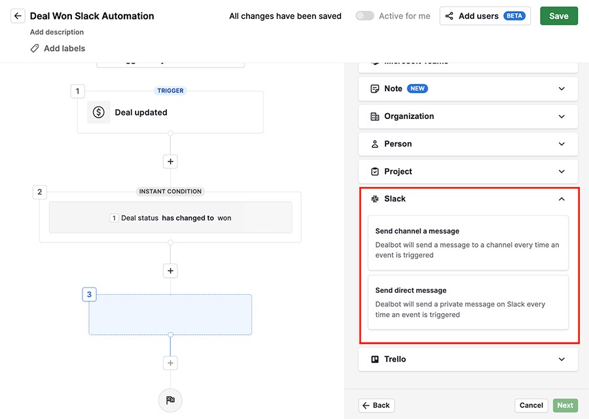Click the Trello logo icon
589x419 pixels.
point(374,359)
